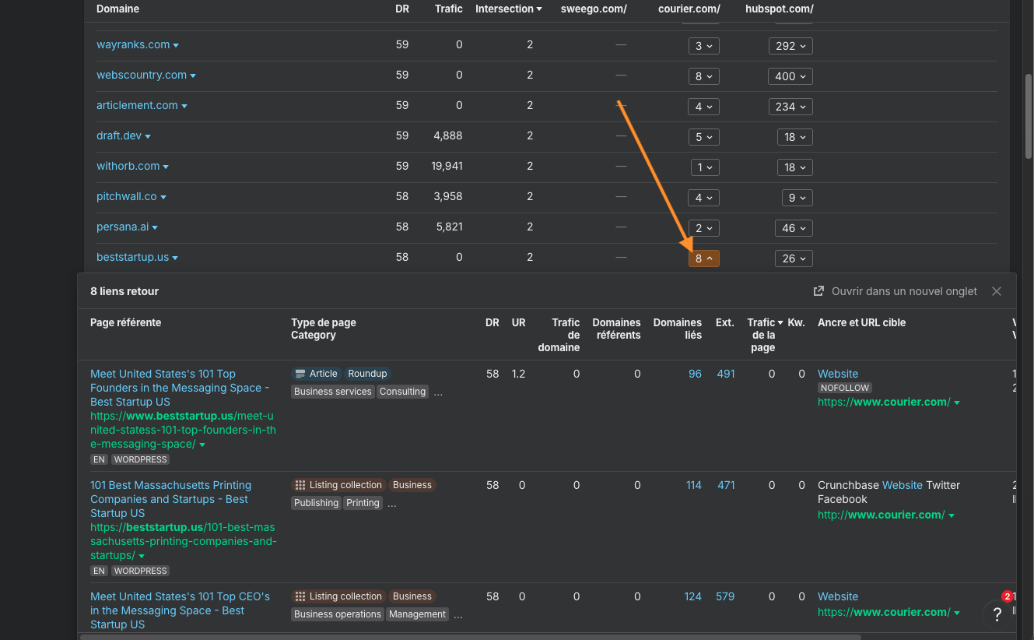1034x640 pixels.
Task: Expand the 292 hubspot.com links for wayranks.com
Action: tap(790, 46)
